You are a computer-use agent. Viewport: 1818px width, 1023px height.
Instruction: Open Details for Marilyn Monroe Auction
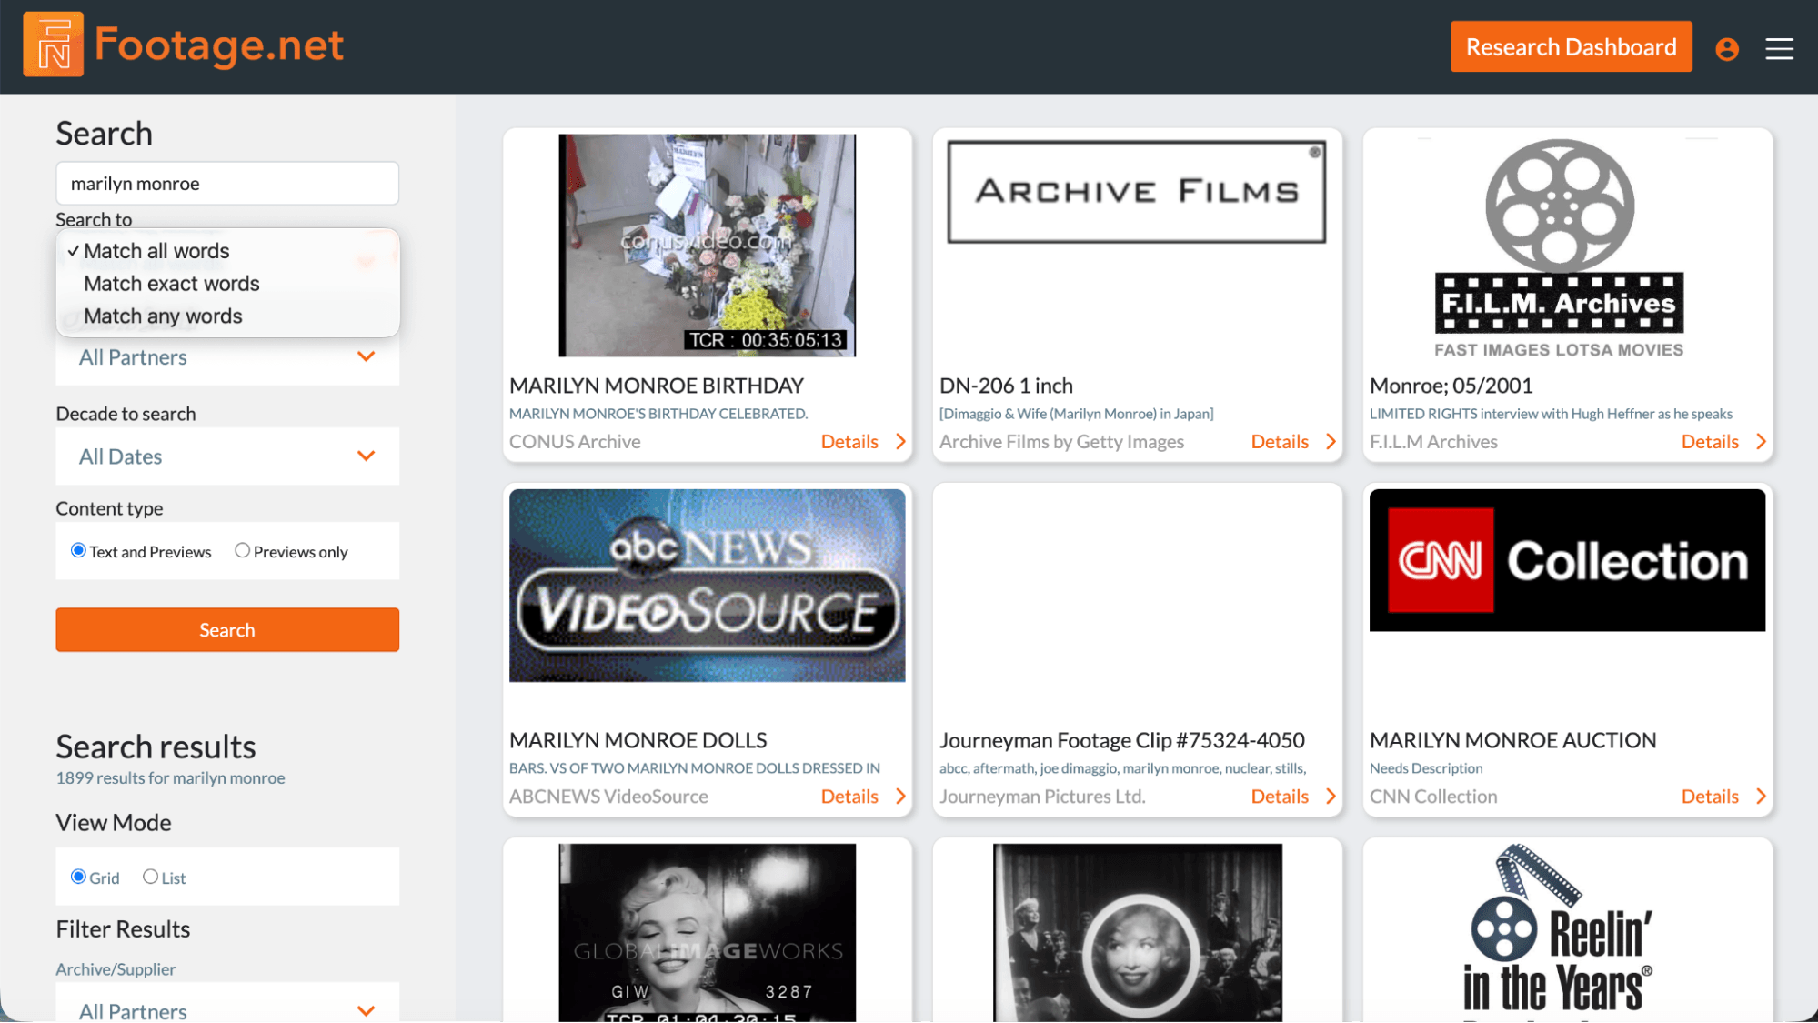pyautogui.click(x=1710, y=797)
